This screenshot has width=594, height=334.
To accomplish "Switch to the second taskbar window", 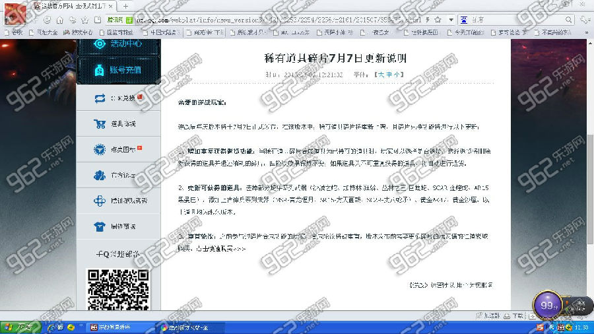I will [x=185, y=327].
